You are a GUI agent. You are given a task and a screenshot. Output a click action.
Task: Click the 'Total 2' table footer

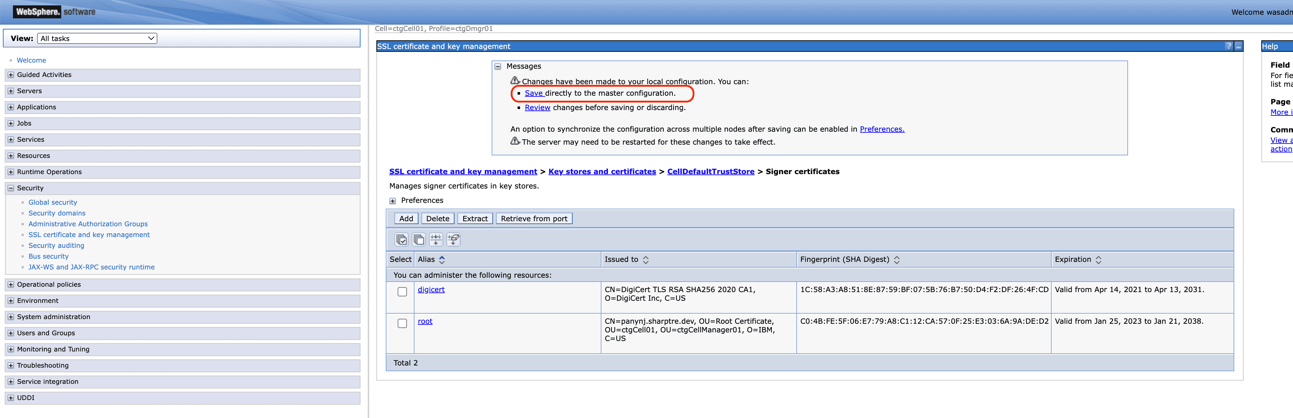click(406, 363)
